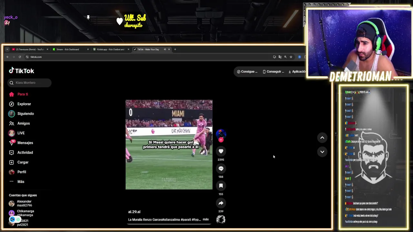413x232 pixels.
Task: Click the Messi soccer video
Action: [x=169, y=145]
